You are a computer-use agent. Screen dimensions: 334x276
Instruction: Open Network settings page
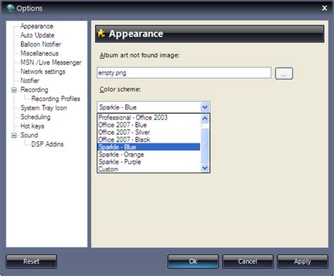43,72
